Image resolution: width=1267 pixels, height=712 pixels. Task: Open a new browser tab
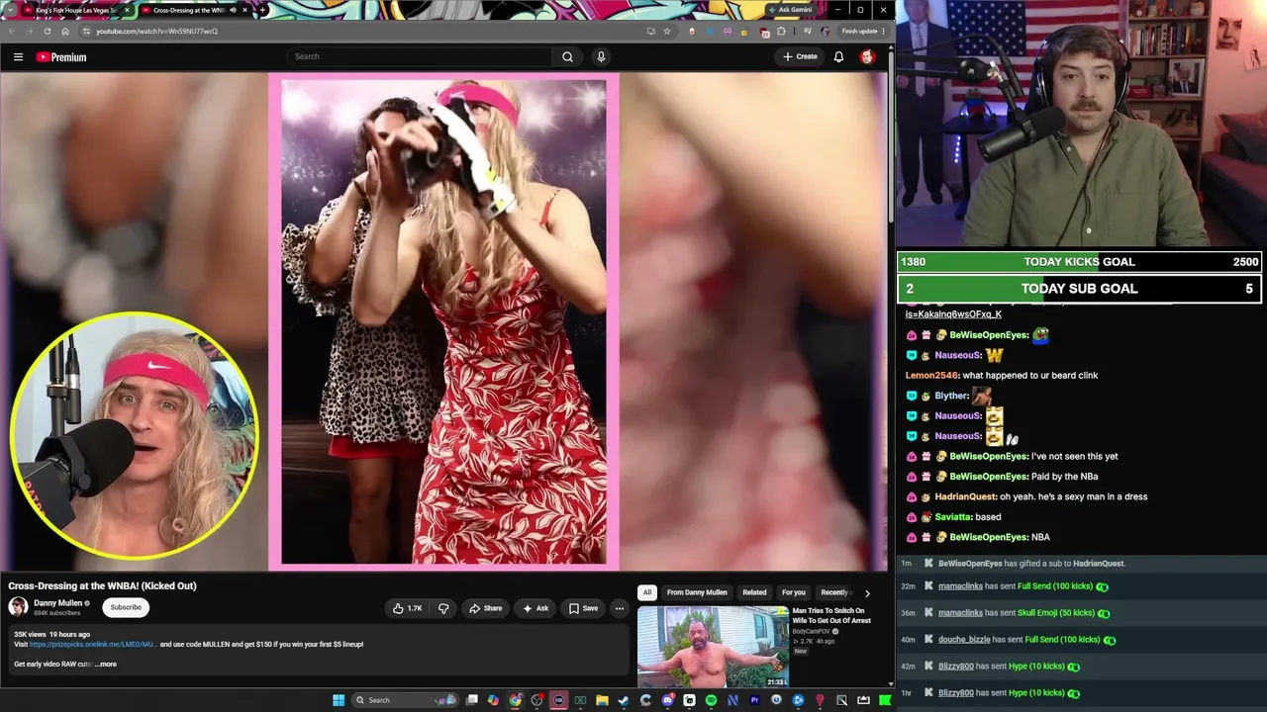[x=262, y=10]
